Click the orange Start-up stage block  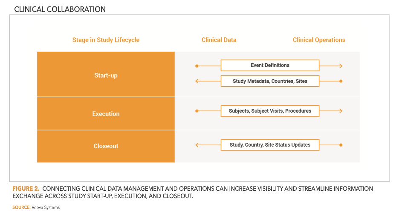[x=106, y=76]
